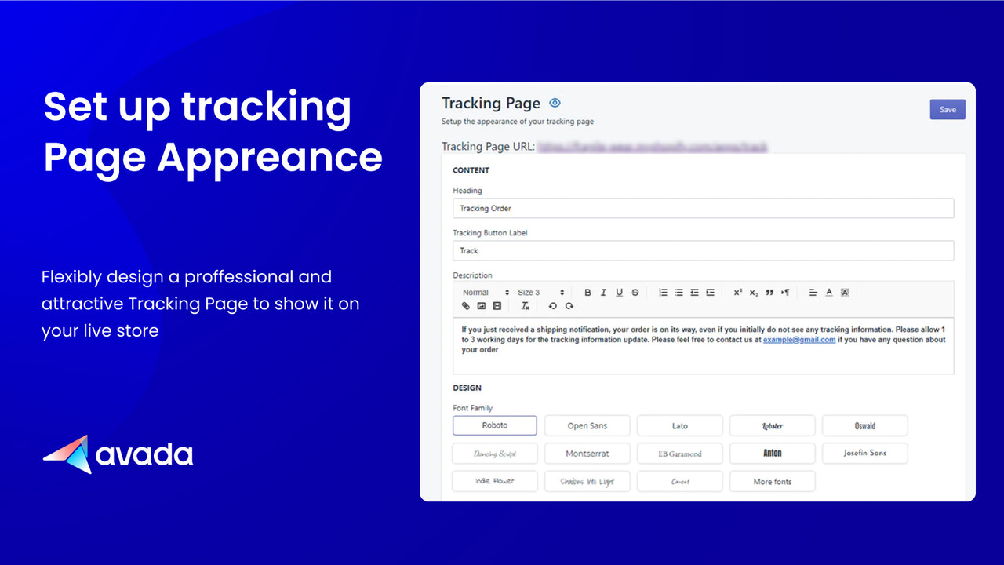Apply bold formatting in the Description editor
Screen dimensions: 1004x565
(587, 292)
